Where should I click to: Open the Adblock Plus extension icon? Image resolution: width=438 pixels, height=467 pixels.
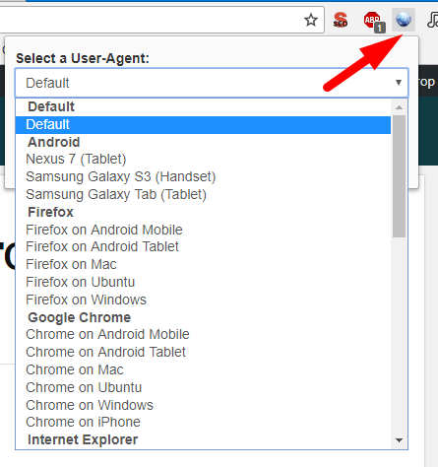(373, 21)
